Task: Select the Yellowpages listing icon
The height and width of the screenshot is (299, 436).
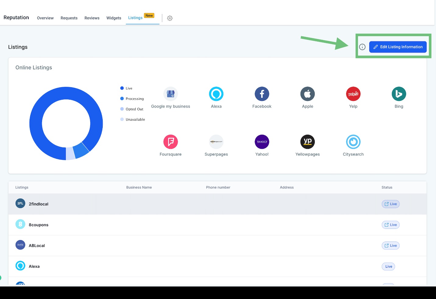Action: click(x=308, y=142)
